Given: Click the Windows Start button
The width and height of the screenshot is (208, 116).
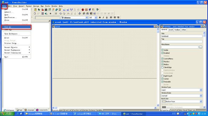Looking at the screenshot, I should tap(7, 114).
